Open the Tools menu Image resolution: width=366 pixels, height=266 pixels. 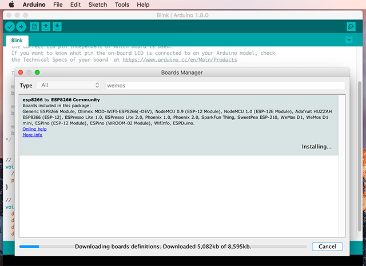(122, 5)
